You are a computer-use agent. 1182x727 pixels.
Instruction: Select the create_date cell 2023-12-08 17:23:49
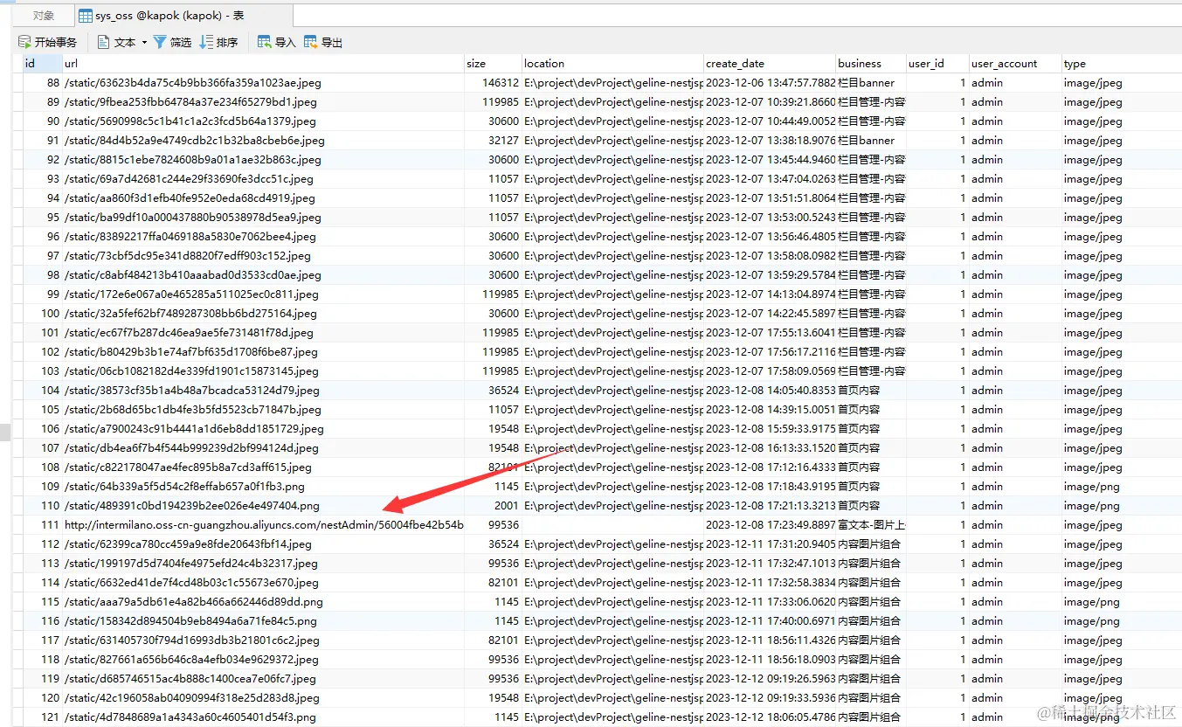[770, 525]
